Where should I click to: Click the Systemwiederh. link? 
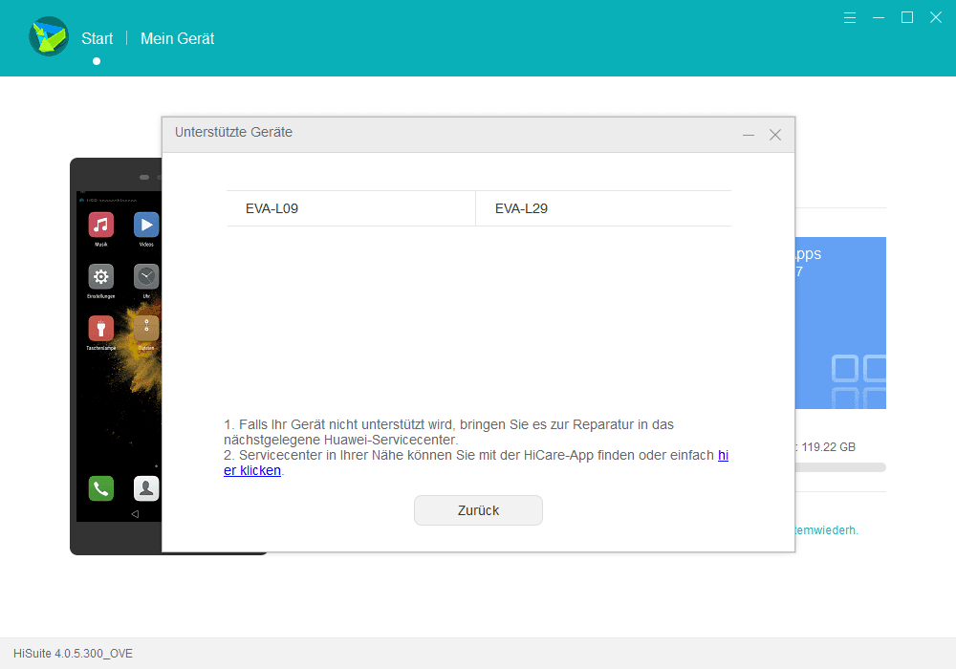tap(826, 530)
